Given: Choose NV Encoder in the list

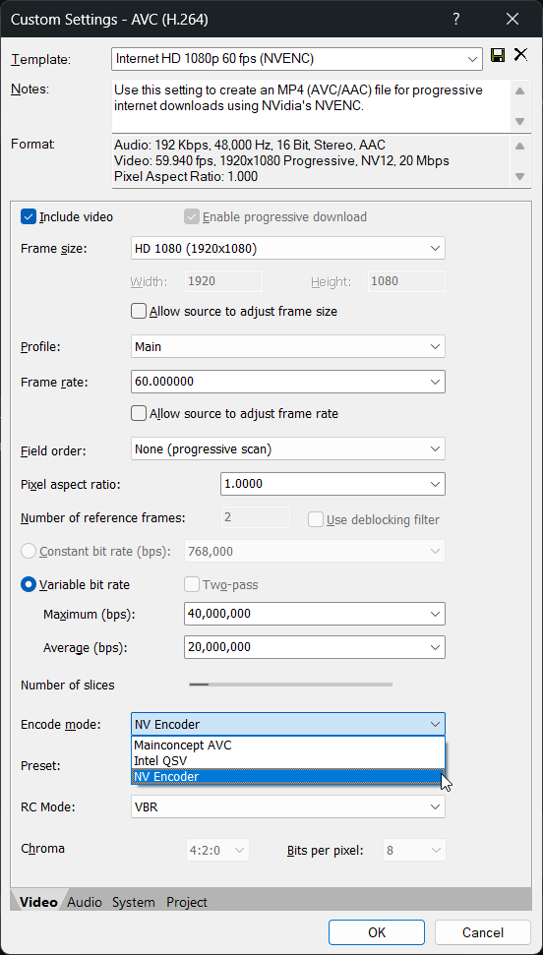Looking at the screenshot, I should tap(287, 777).
